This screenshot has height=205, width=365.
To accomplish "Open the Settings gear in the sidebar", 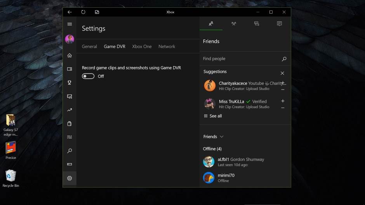I will point(70,178).
